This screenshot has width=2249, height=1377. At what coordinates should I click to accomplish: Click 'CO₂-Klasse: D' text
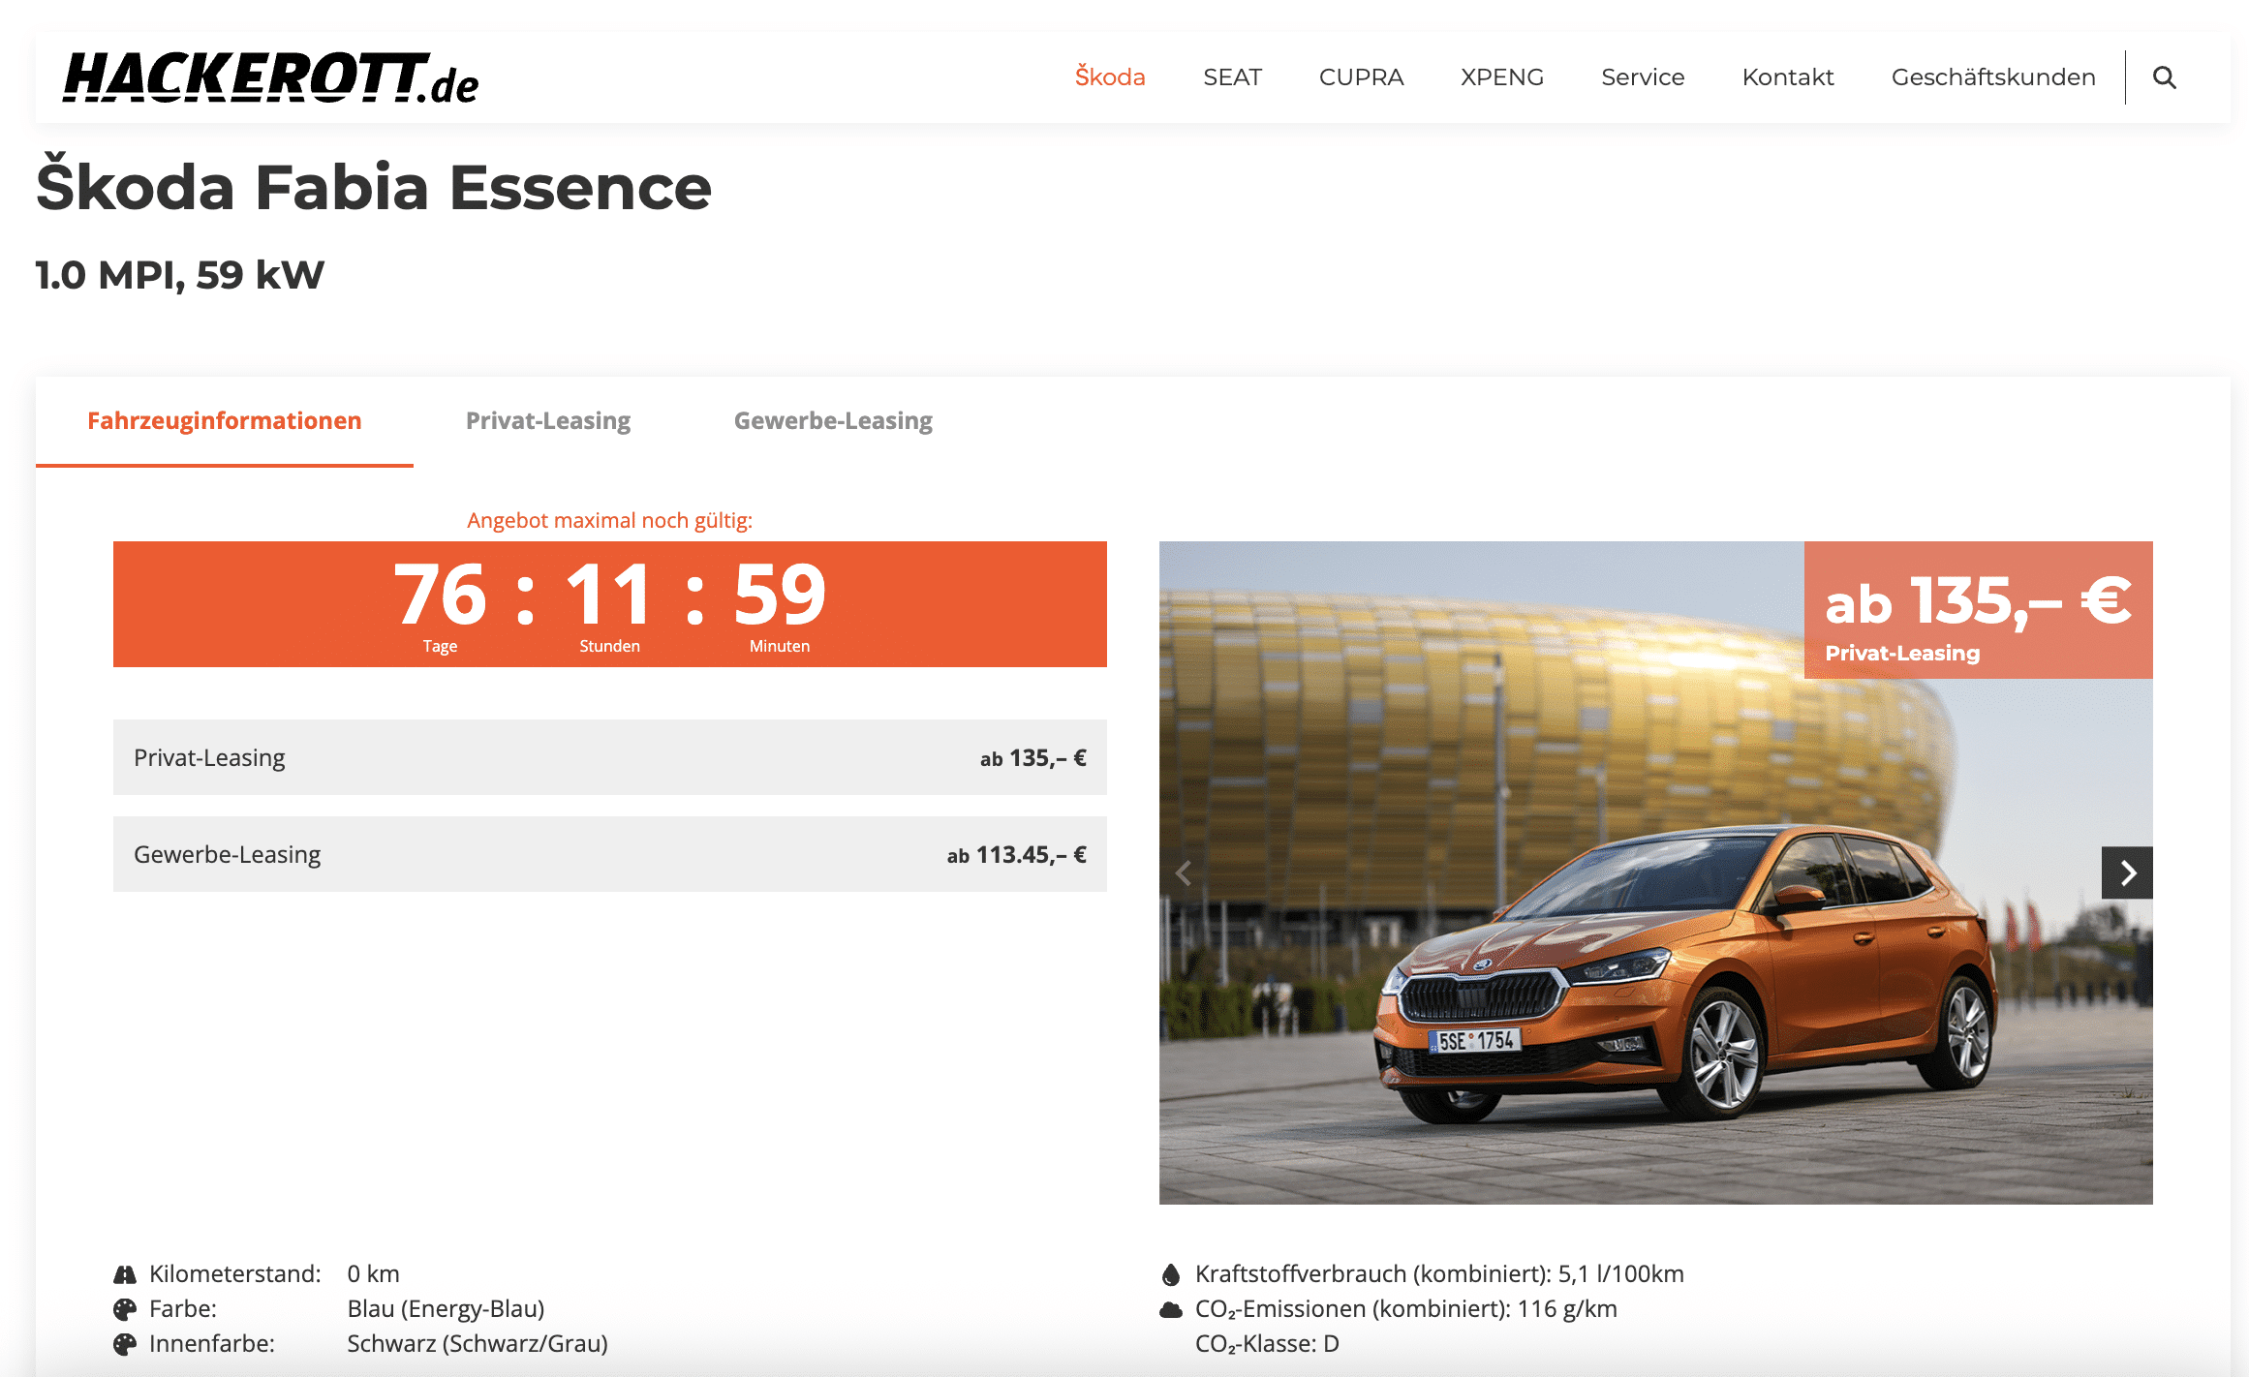(x=1267, y=1344)
